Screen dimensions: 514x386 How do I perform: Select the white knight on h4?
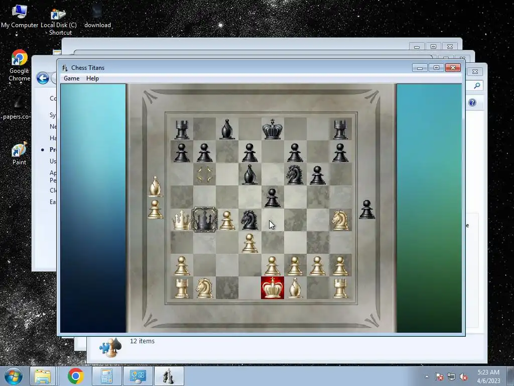pyautogui.click(x=340, y=220)
